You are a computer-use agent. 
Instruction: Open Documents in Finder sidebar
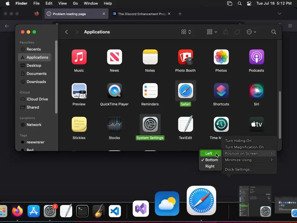[x=35, y=73]
